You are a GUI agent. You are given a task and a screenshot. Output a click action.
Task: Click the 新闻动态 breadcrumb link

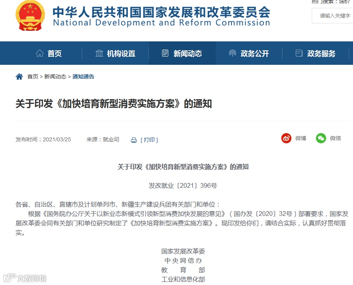pos(55,77)
